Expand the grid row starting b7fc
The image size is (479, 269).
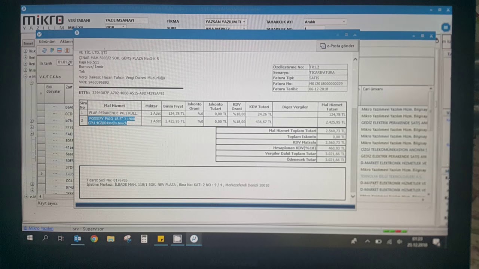[32, 121]
